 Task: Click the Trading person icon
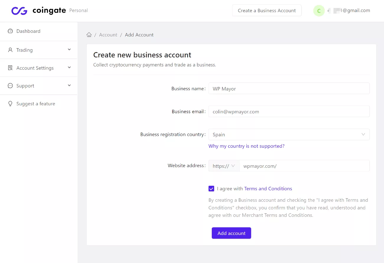[10, 50]
